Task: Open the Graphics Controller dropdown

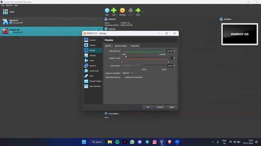Action: point(128,73)
